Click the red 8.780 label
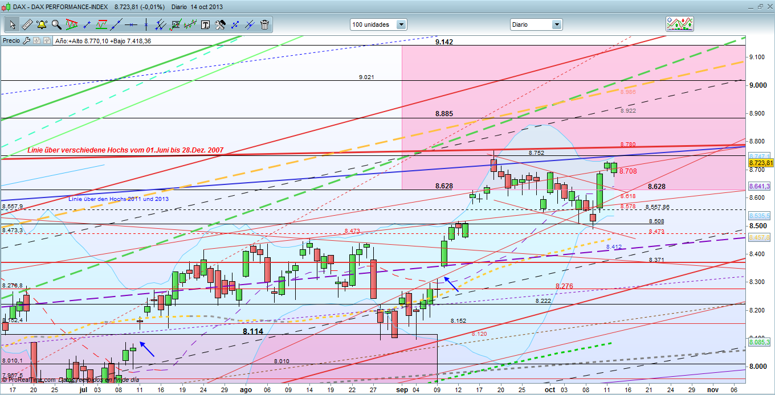This screenshot has height=395, width=775. pyautogui.click(x=628, y=145)
